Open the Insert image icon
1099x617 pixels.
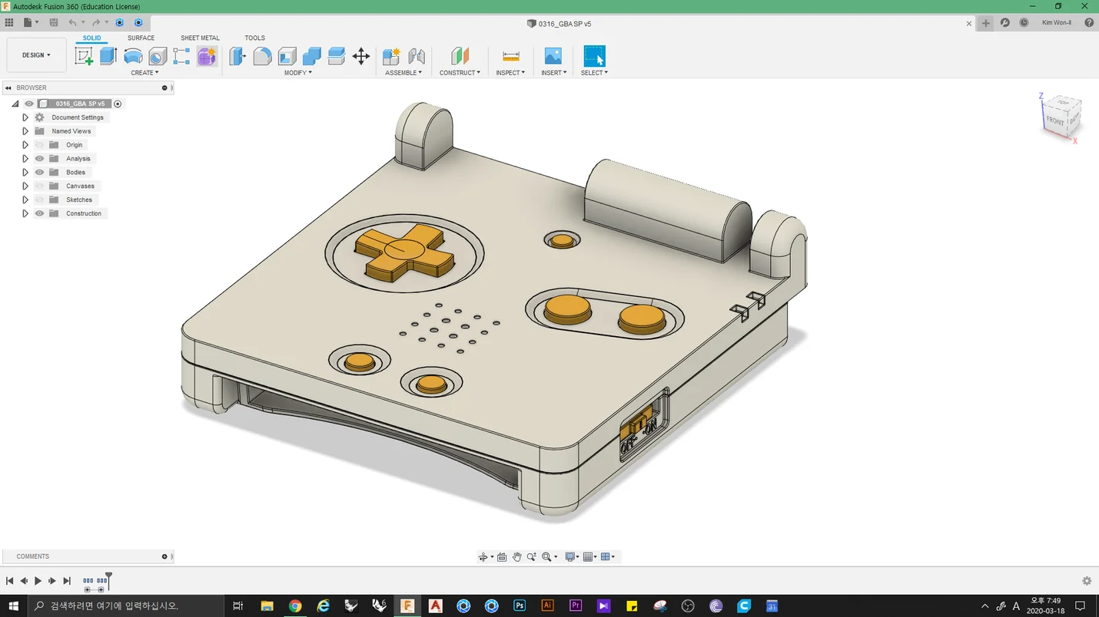coord(553,56)
